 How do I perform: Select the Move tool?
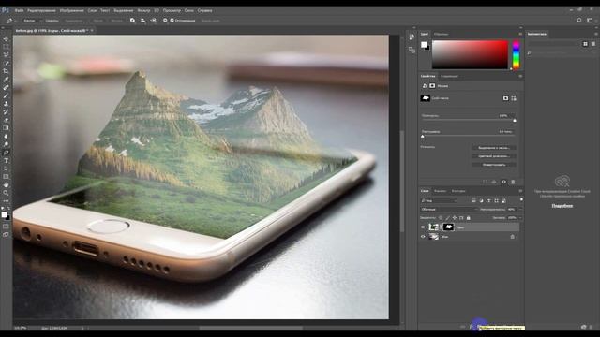coord(6,39)
